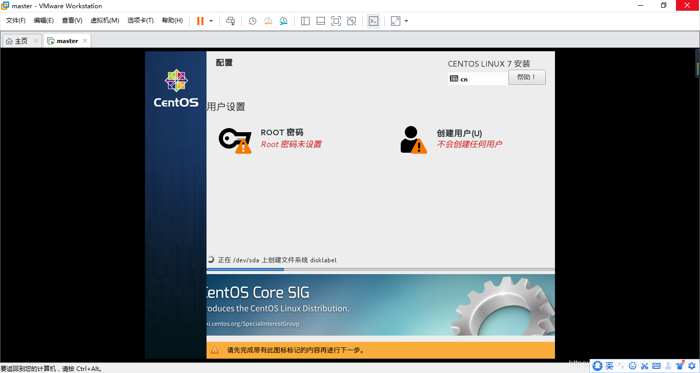The width and height of the screenshot is (700, 373).
Task: Open the 查看(V) menu
Action: click(x=72, y=20)
